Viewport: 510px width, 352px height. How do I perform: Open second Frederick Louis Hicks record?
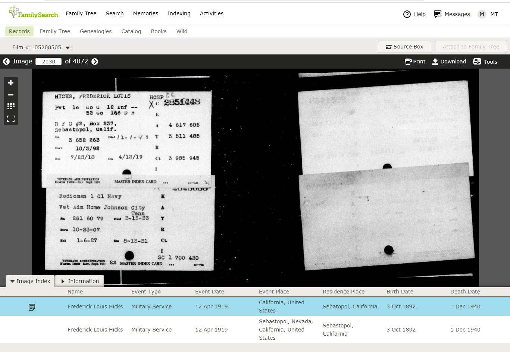point(95,330)
